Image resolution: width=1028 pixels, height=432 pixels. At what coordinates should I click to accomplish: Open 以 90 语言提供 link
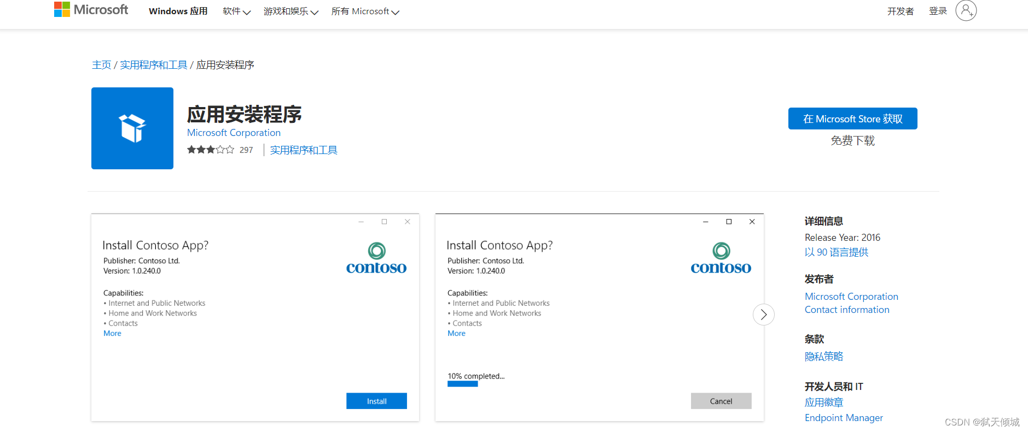(x=837, y=252)
